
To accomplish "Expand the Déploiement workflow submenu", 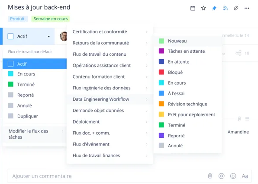I will (110, 122).
